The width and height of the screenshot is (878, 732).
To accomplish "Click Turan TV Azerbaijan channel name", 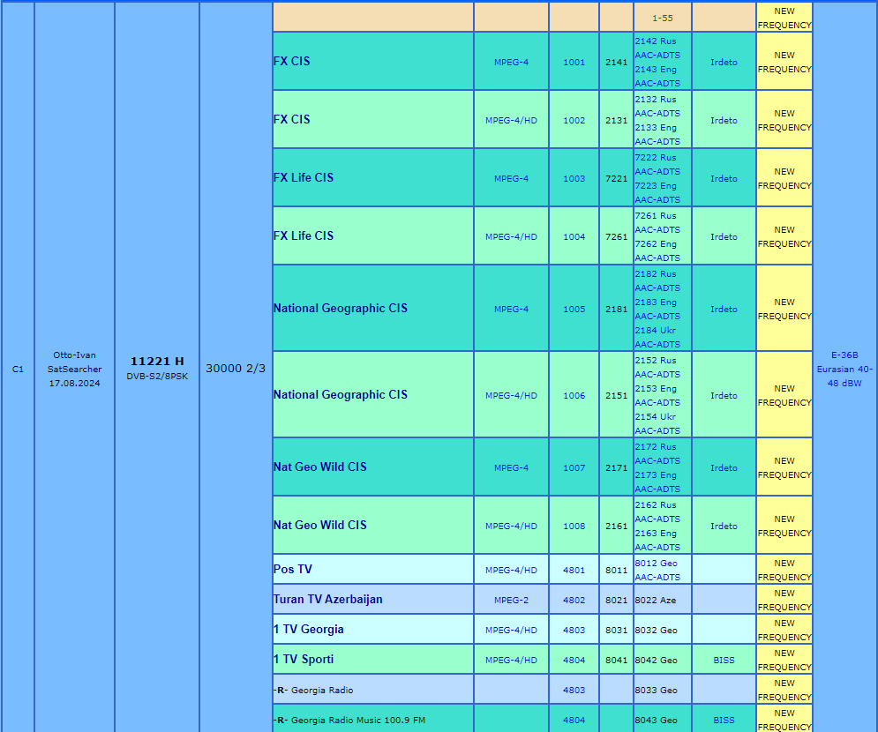I will click(x=327, y=600).
